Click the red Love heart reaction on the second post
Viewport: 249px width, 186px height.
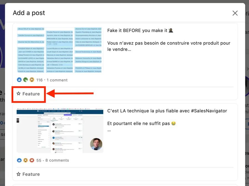[x=32, y=160]
